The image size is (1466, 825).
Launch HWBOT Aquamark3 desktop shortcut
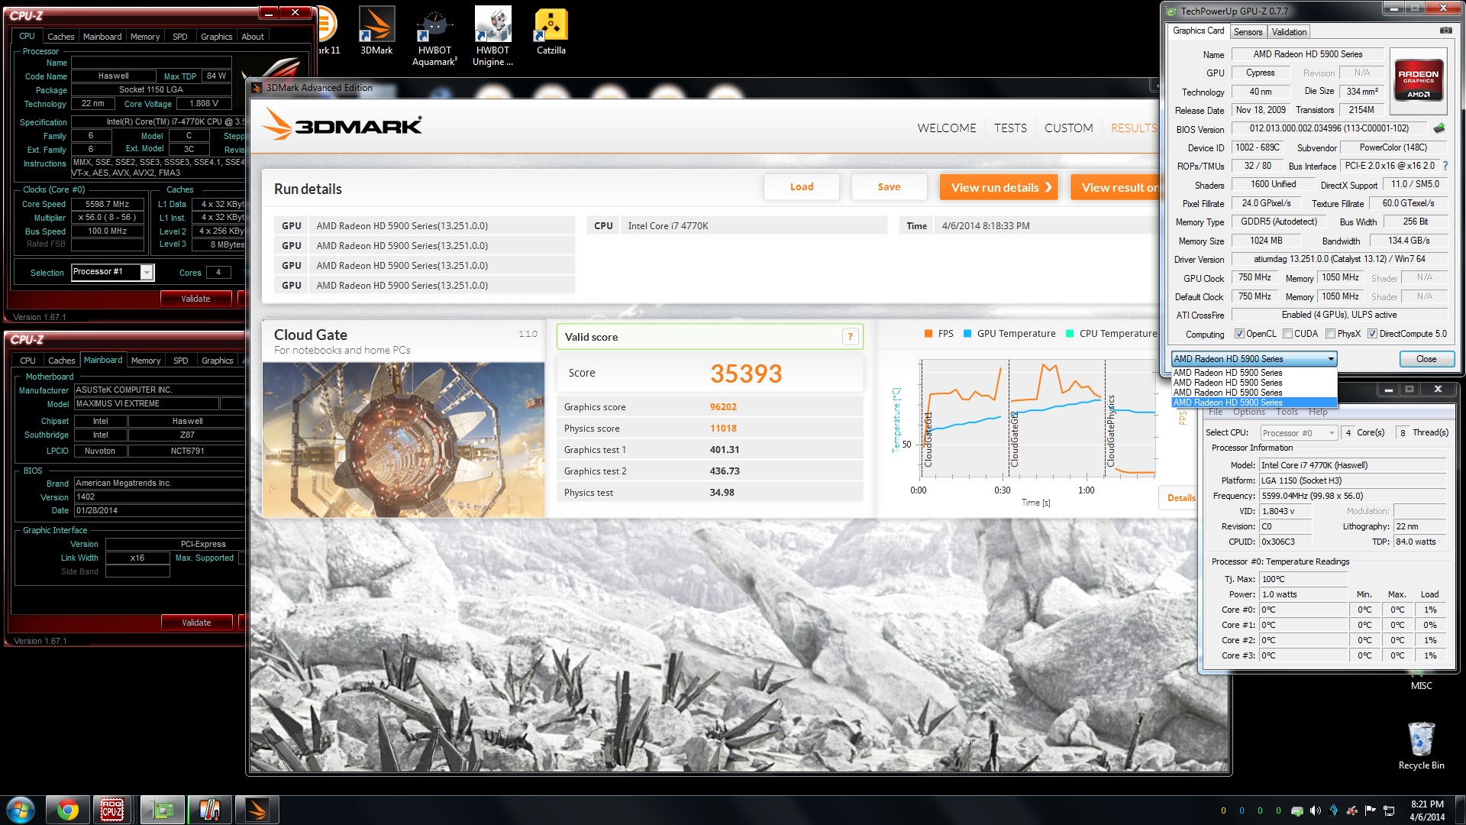[434, 36]
